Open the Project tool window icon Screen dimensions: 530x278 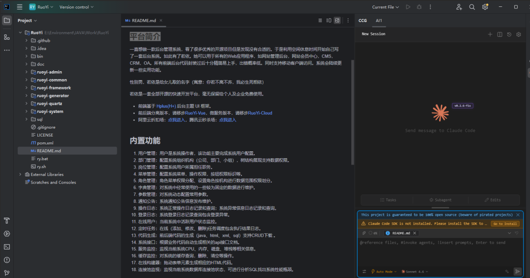(7, 20)
